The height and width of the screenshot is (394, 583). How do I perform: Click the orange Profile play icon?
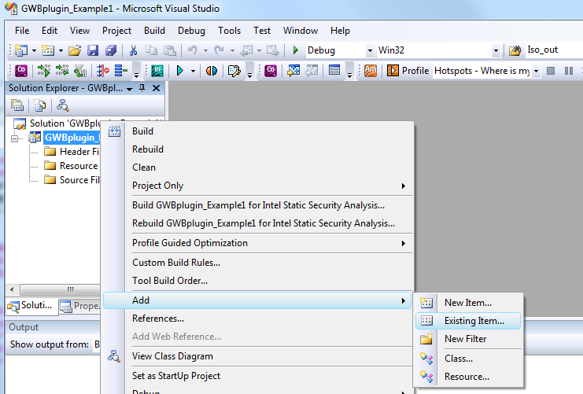point(393,70)
